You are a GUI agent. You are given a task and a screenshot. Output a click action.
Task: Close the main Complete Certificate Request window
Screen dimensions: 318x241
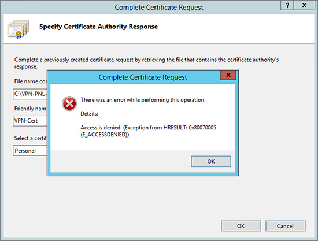click(304, 5)
